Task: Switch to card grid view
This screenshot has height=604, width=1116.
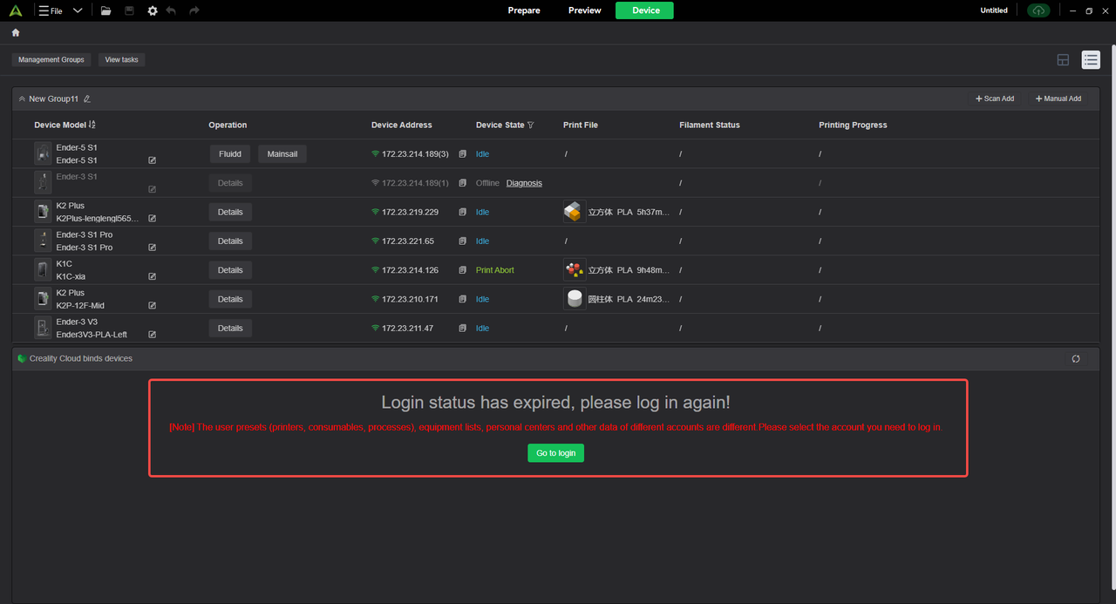Action: [1063, 59]
